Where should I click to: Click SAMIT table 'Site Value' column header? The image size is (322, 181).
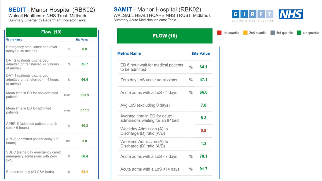coord(201,54)
